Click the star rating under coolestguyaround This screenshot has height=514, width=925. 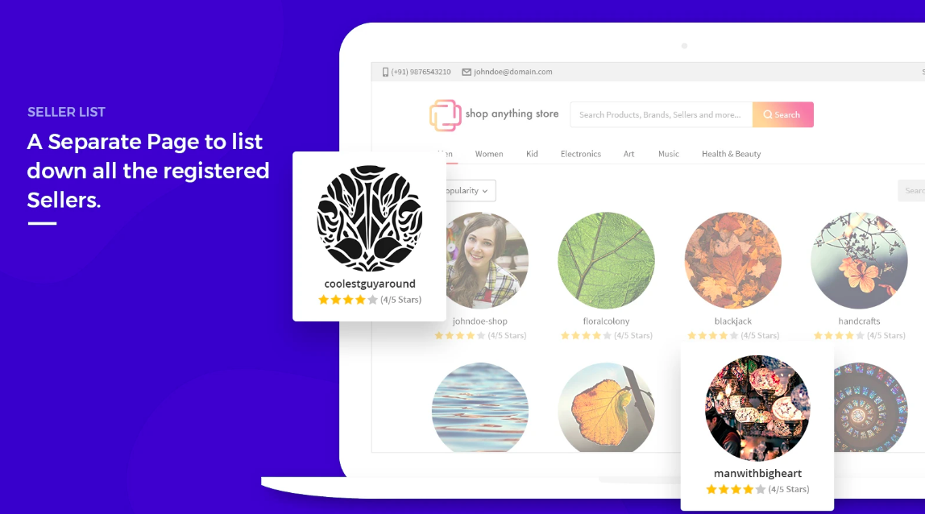[x=347, y=300]
